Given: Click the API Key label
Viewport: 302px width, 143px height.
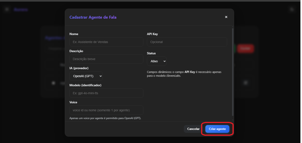Looking at the screenshot, I should [x=152, y=34].
